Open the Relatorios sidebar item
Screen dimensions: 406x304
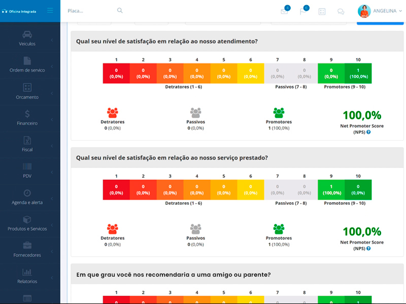pyautogui.click(x=27, y=276)
